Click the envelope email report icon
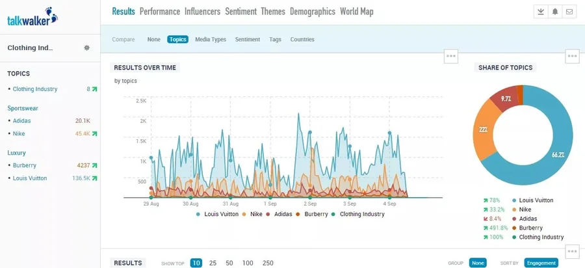585x268 pixels. pos(569,12)
